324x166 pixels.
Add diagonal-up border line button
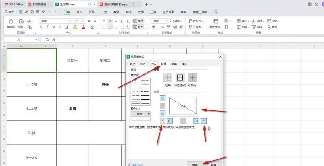[162, 121]
